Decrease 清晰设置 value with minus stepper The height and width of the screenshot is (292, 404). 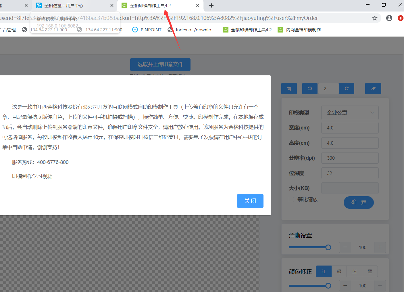345,247
